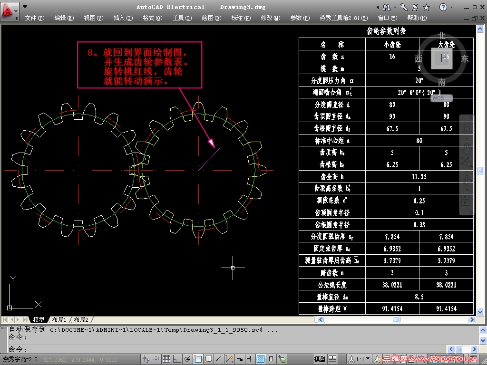
Task: Select the Zoom Extents tool in the navigation bar
Action: point(467,162)
